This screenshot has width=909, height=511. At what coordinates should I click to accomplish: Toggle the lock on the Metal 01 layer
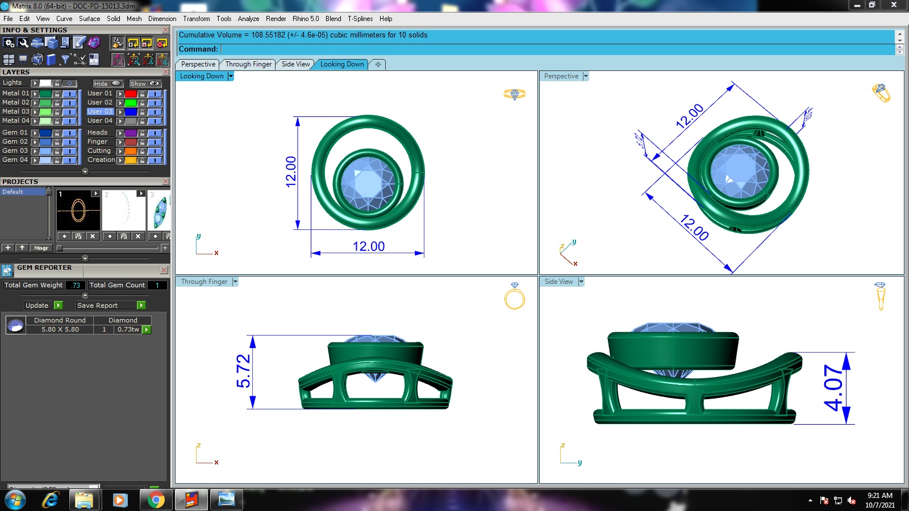[57, 94]
